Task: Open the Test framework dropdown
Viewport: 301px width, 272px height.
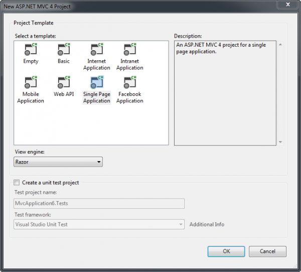Action: (99, 224)
